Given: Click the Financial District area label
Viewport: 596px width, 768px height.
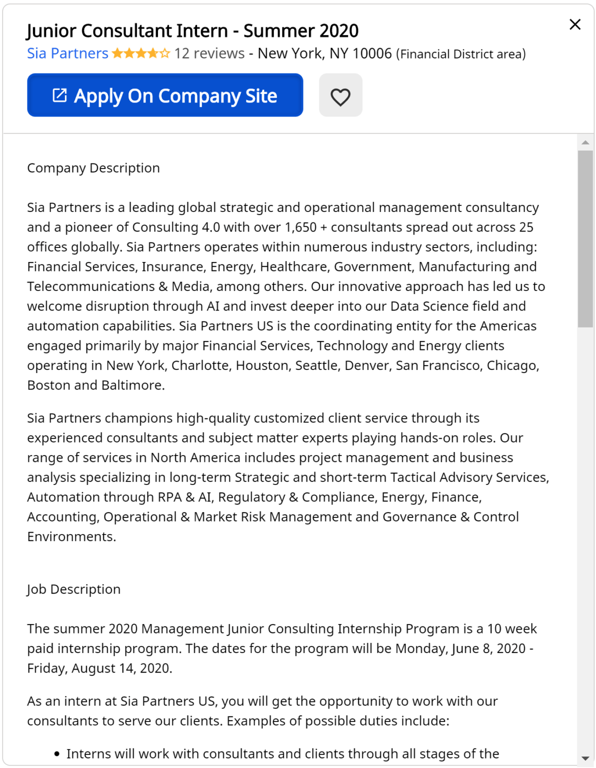Looking at the screenshot, I should pos(460,54).
